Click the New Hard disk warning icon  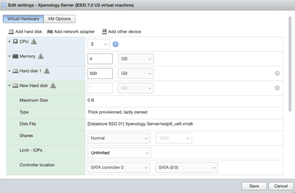pos(53,85)
